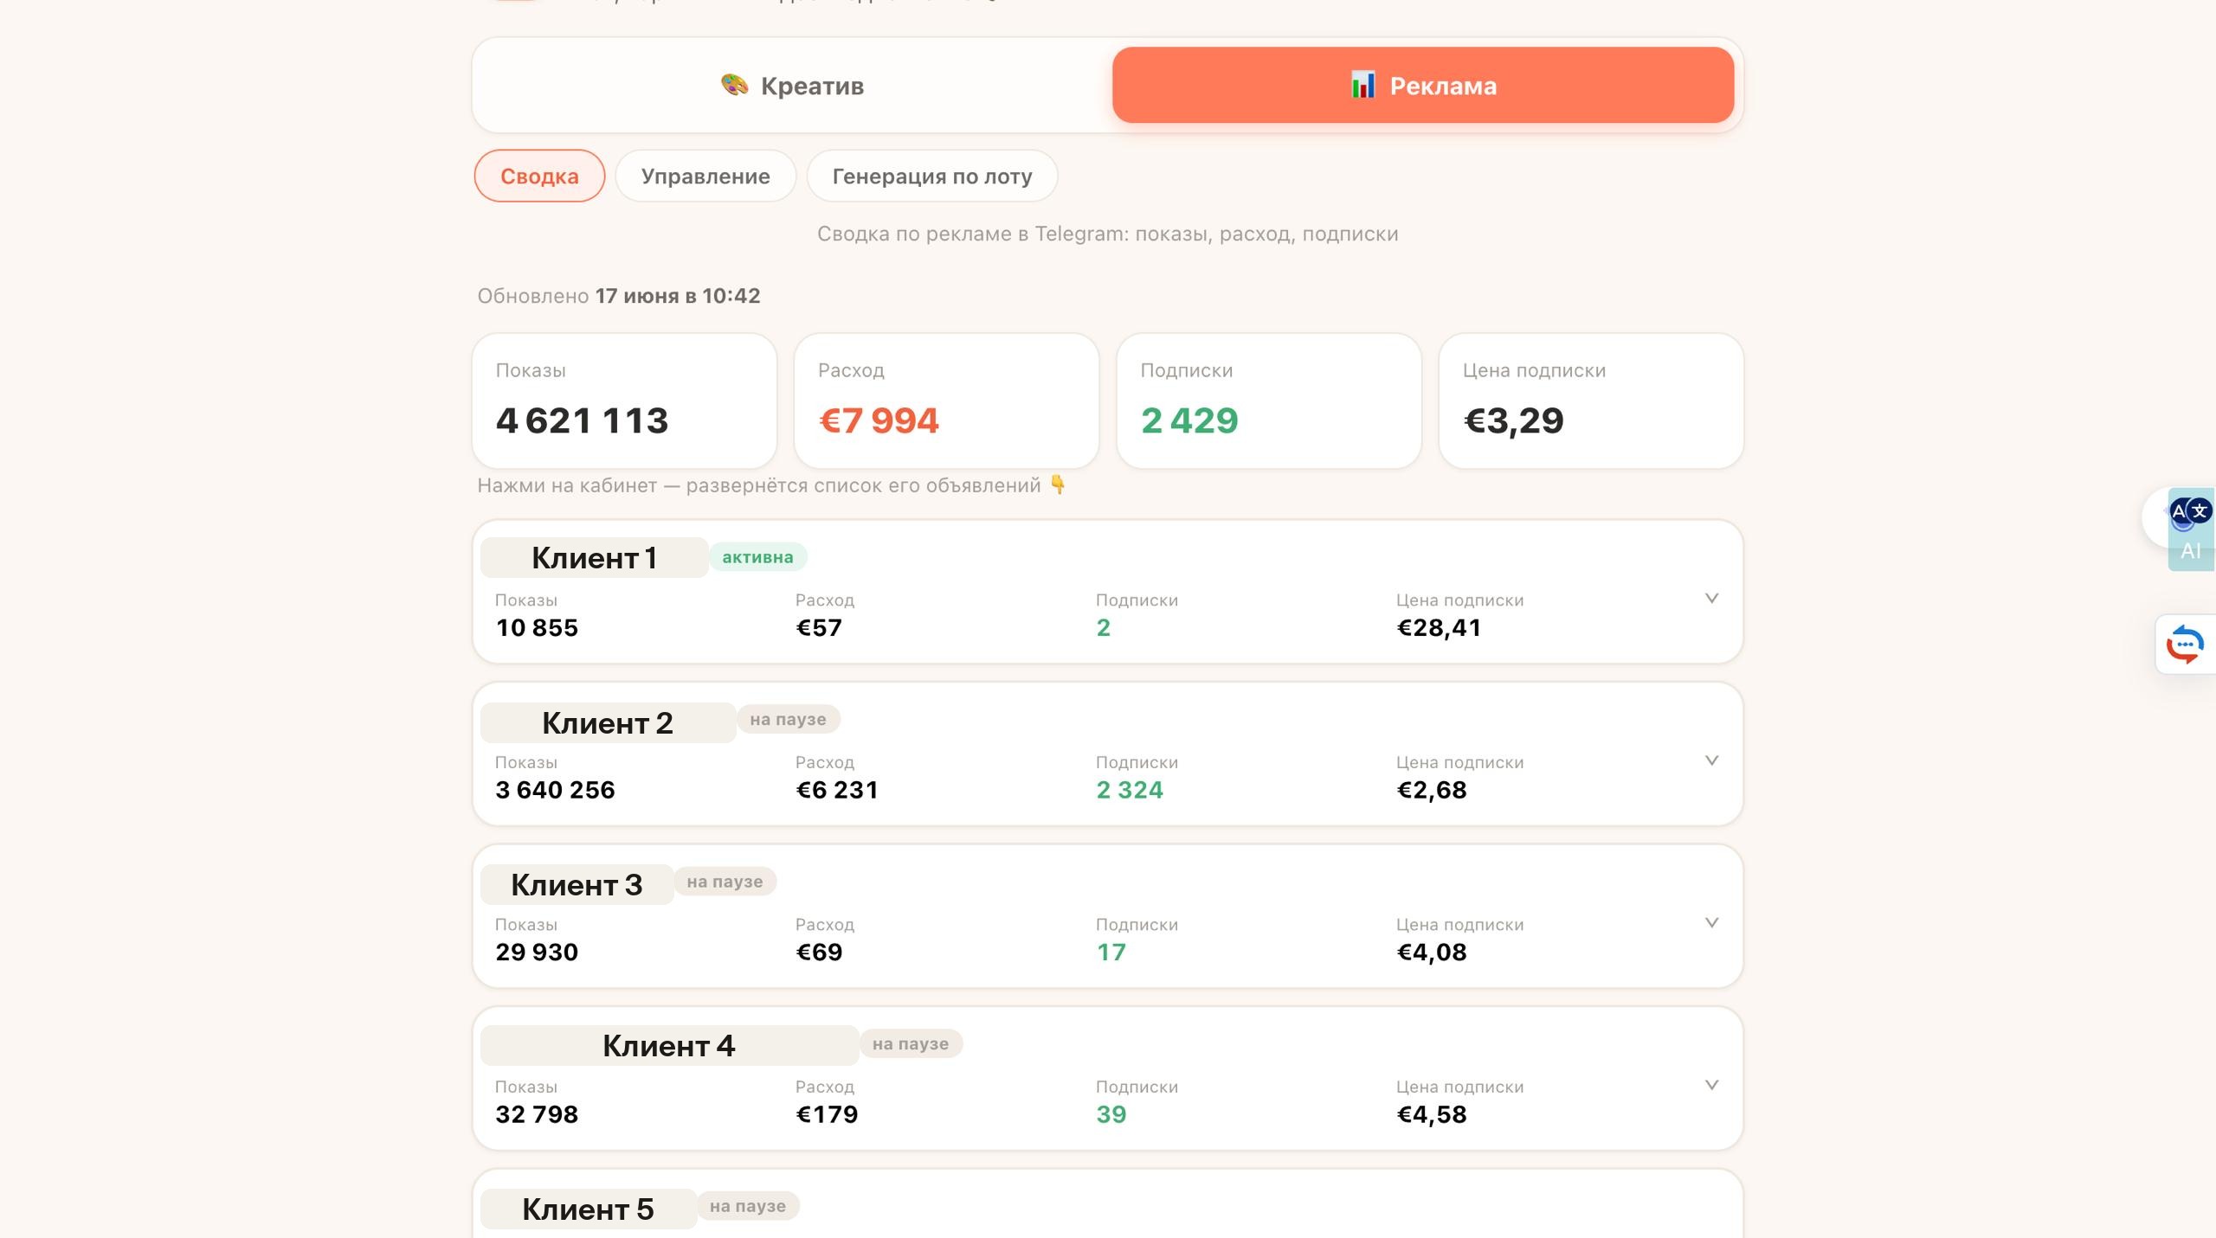Open the Клиент 3 cabinet title
The height and width of the screenshot is (1238, 2216).
(577, 884)
